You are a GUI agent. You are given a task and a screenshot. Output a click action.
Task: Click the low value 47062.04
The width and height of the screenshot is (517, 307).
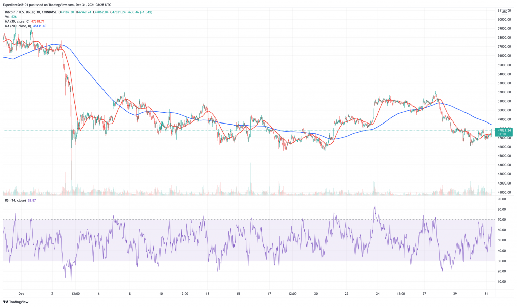tap(101, 12)
